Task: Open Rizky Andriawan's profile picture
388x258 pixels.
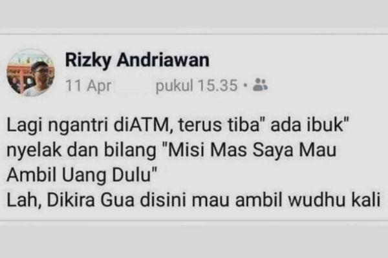Action: click(x=30, y=72)
